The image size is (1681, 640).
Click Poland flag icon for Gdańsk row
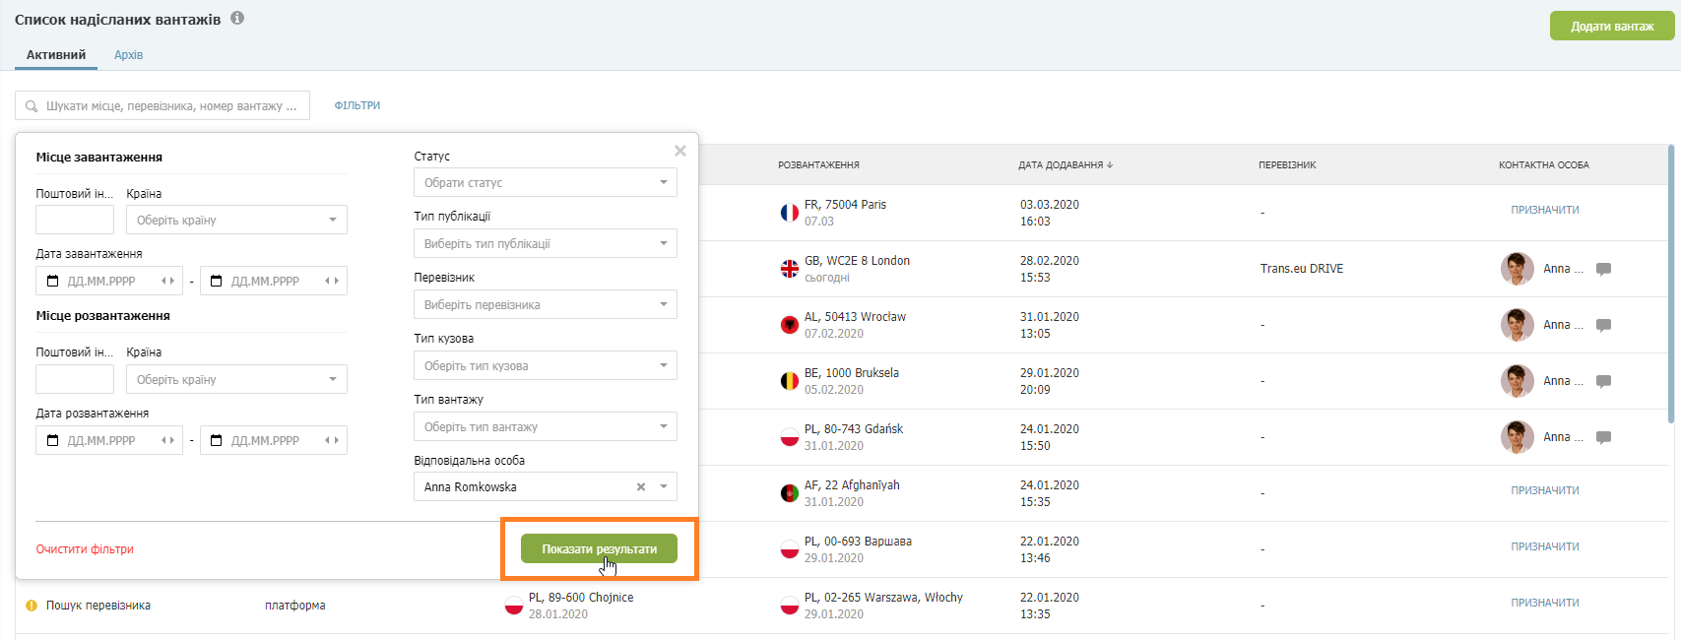(x=789, y=437)
